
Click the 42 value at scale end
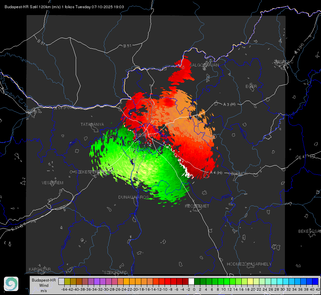click(x=318, y=289)
